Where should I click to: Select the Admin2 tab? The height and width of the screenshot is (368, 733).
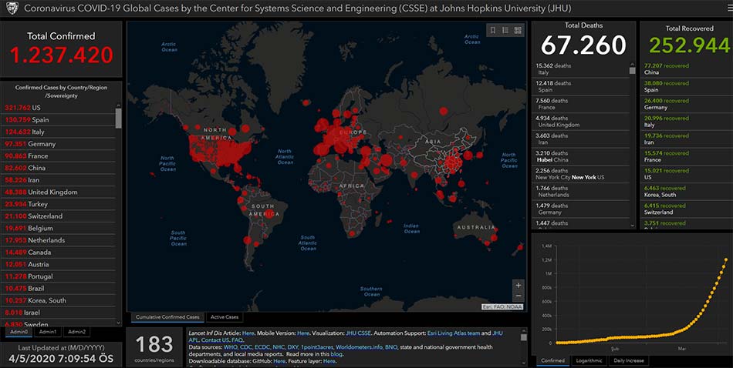[x=76, y=332]
